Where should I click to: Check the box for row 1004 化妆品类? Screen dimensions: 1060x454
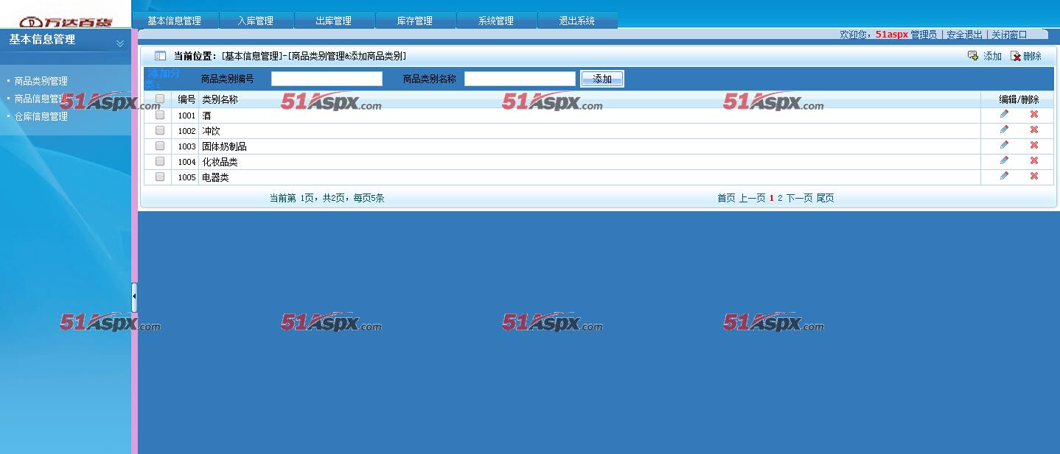click(160, 161)
